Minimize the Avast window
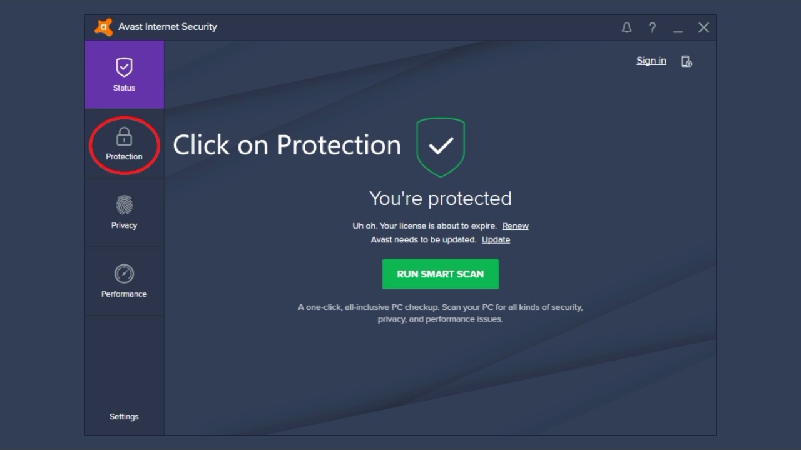Image resolution: width=801 pixels, height=450 pixels. click(678, 28)
